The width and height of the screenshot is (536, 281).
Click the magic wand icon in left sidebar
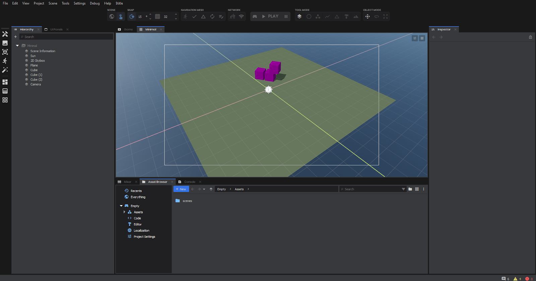(x=5, y=70)
